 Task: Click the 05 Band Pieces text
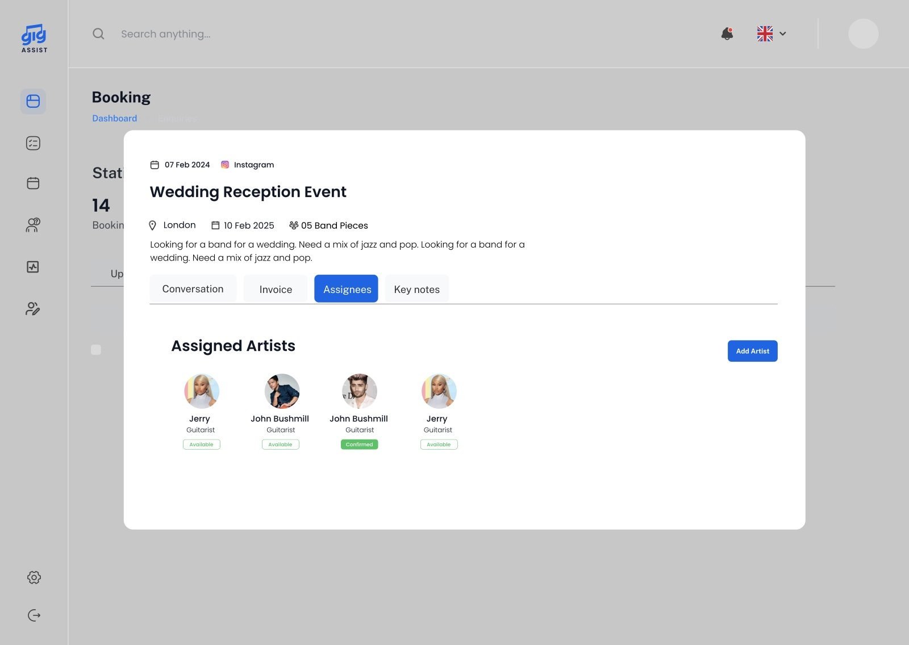click(334, 225)
